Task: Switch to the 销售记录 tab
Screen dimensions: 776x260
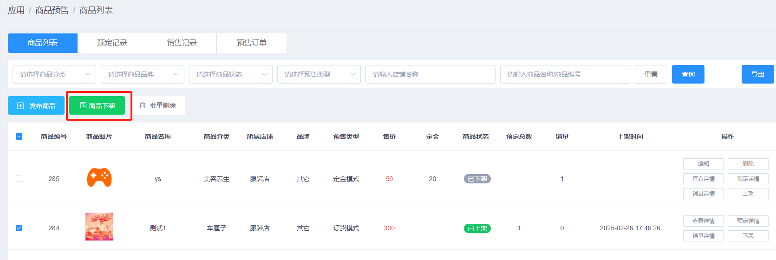Action: tap(182, 43)
